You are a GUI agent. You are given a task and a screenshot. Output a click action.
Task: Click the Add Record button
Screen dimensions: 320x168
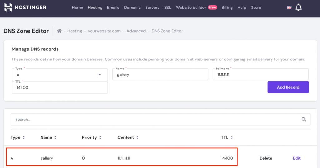(288, 87)
